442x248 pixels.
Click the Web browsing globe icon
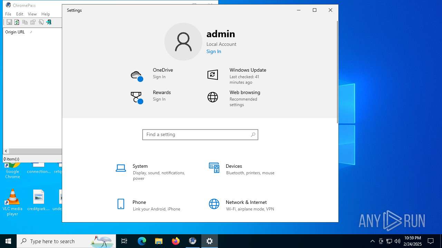pyautogui.click(x=213, y=97)
